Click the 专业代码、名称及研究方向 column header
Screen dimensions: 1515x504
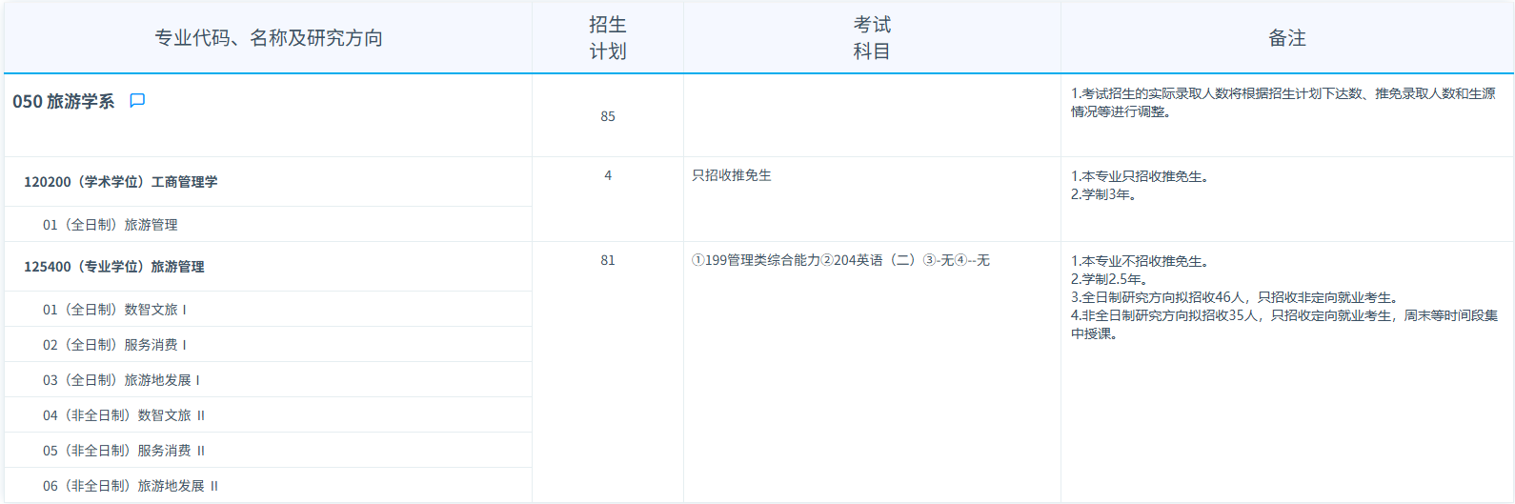coord(269,38)
